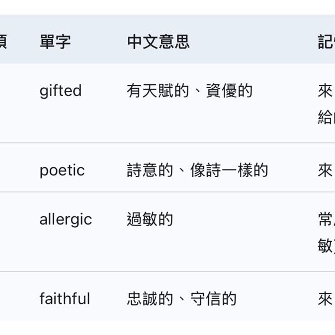Click the right-edge cell in the gifted row
The image size is (335, 335).
[x=326, y=104]
